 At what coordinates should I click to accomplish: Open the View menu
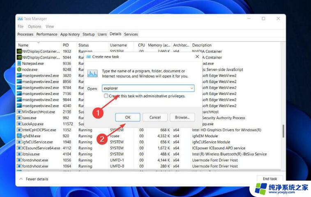(50, 27)
